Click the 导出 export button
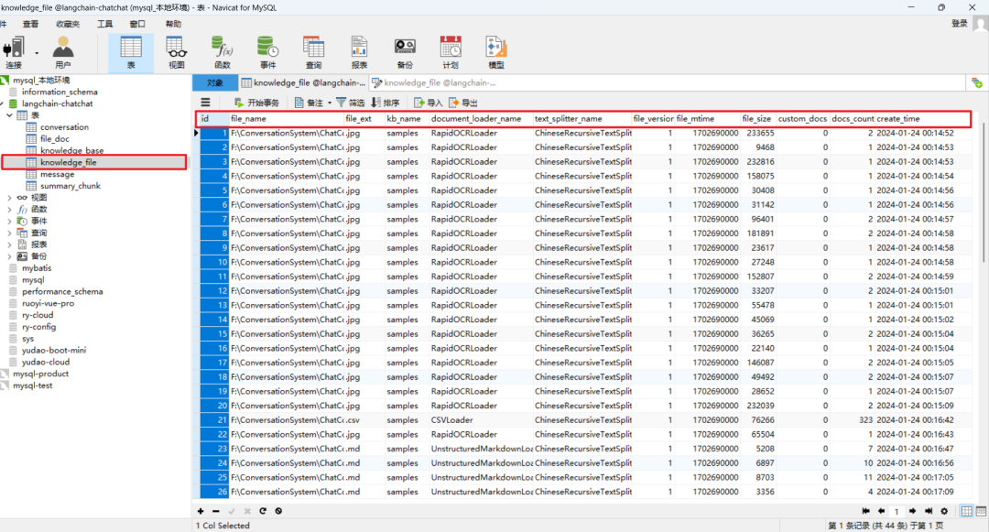The image size is (989, 532). coord(463,103)
